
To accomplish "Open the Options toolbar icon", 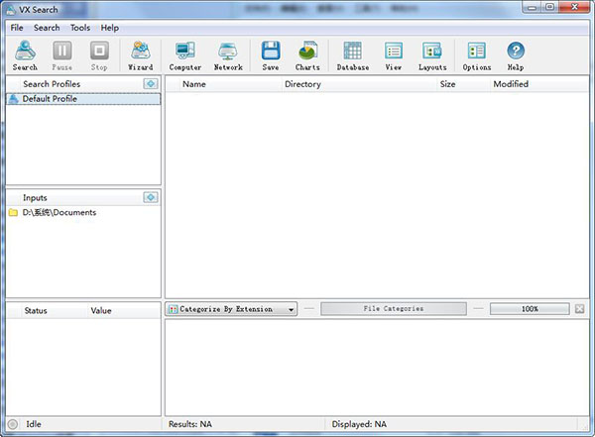I will (477, 55).
